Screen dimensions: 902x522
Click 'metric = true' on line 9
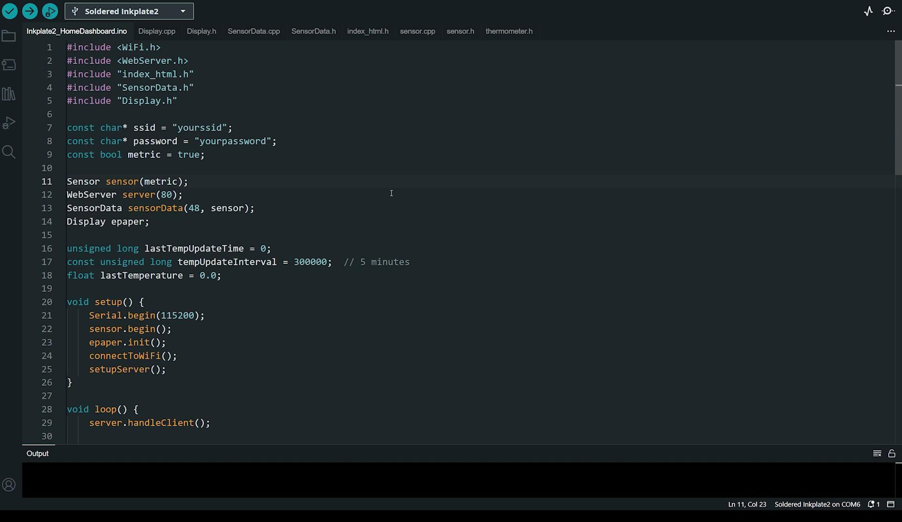[164, 154]
